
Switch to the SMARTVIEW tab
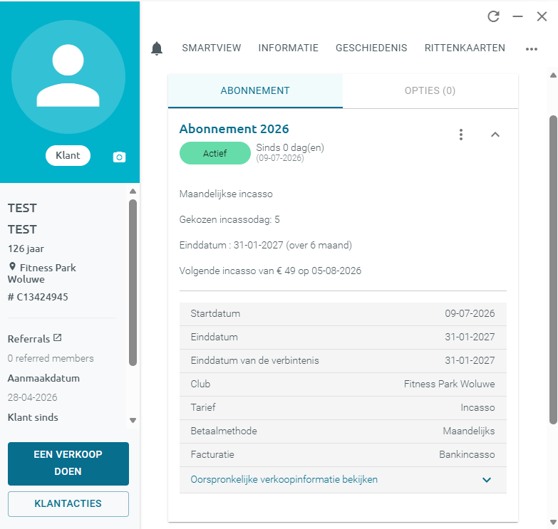point(212,48)
